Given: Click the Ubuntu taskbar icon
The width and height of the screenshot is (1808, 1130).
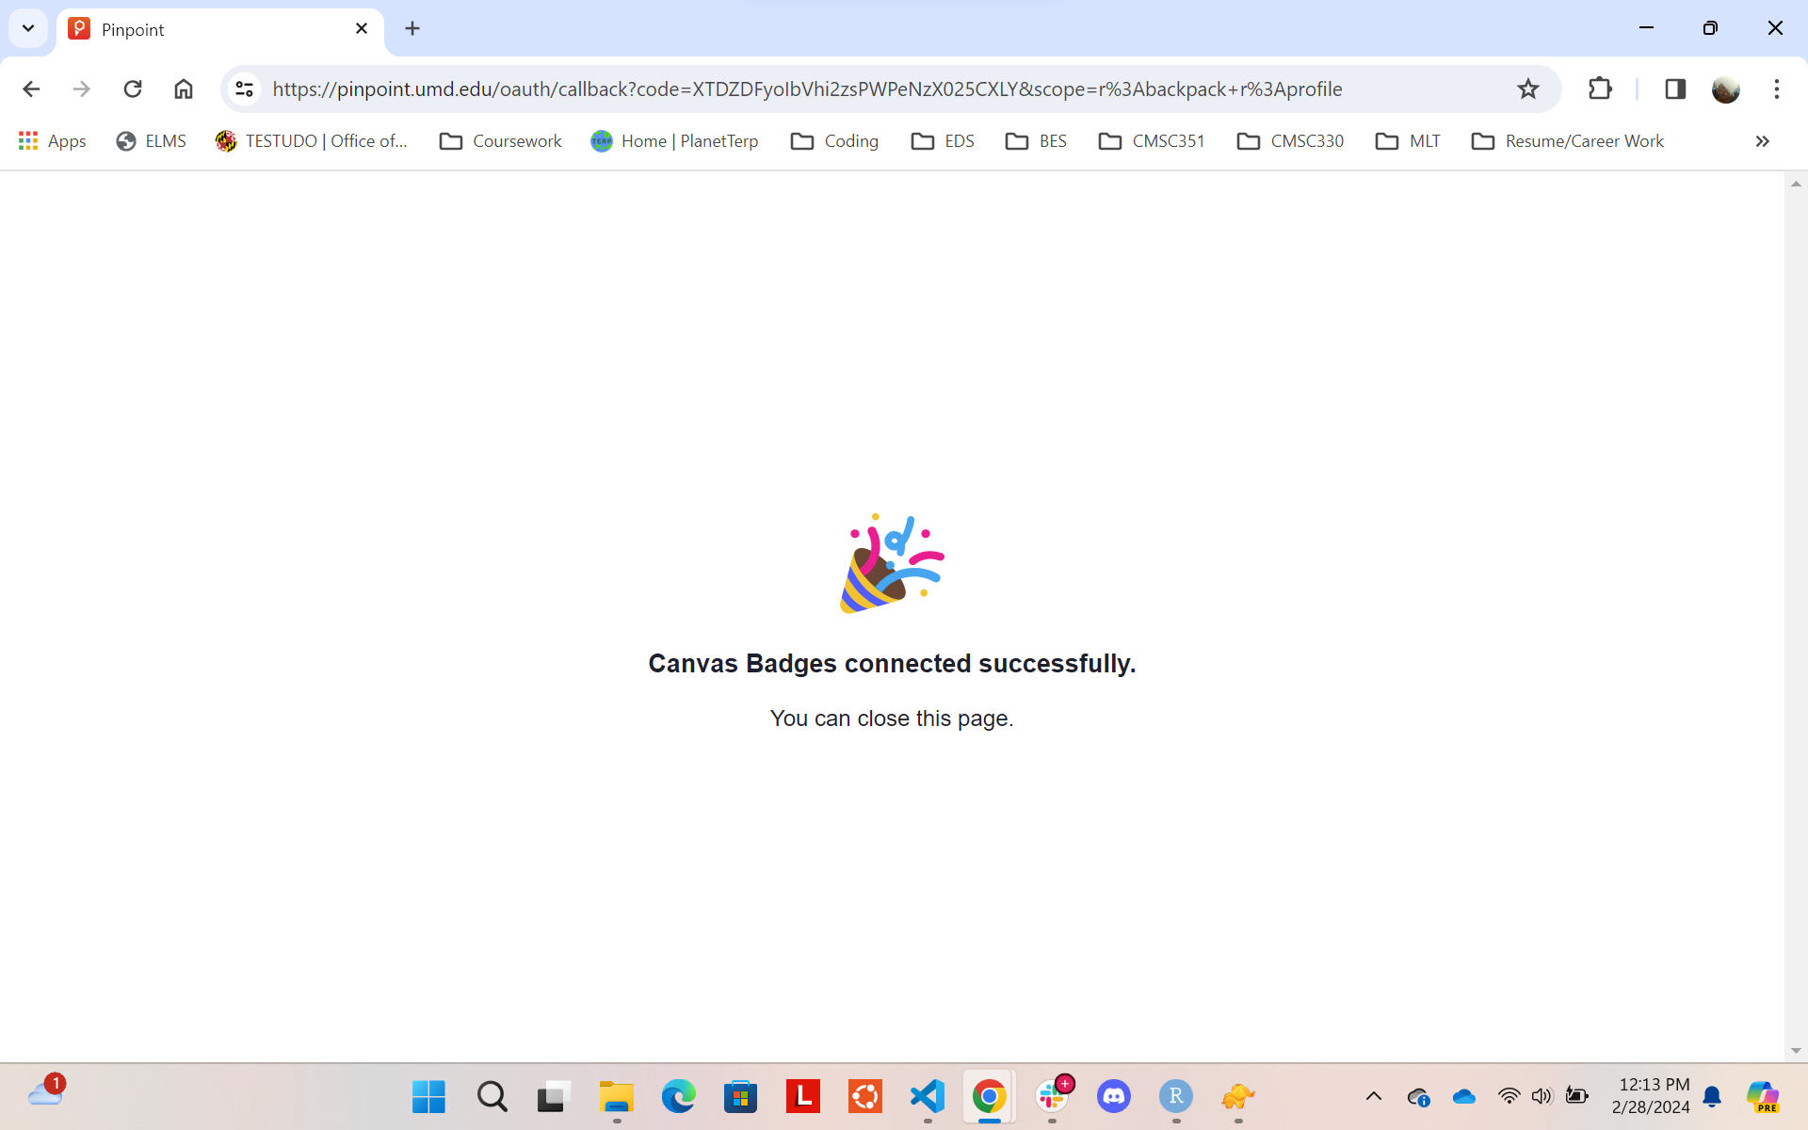Looking at the screenshot, I should coord(864,1097).
